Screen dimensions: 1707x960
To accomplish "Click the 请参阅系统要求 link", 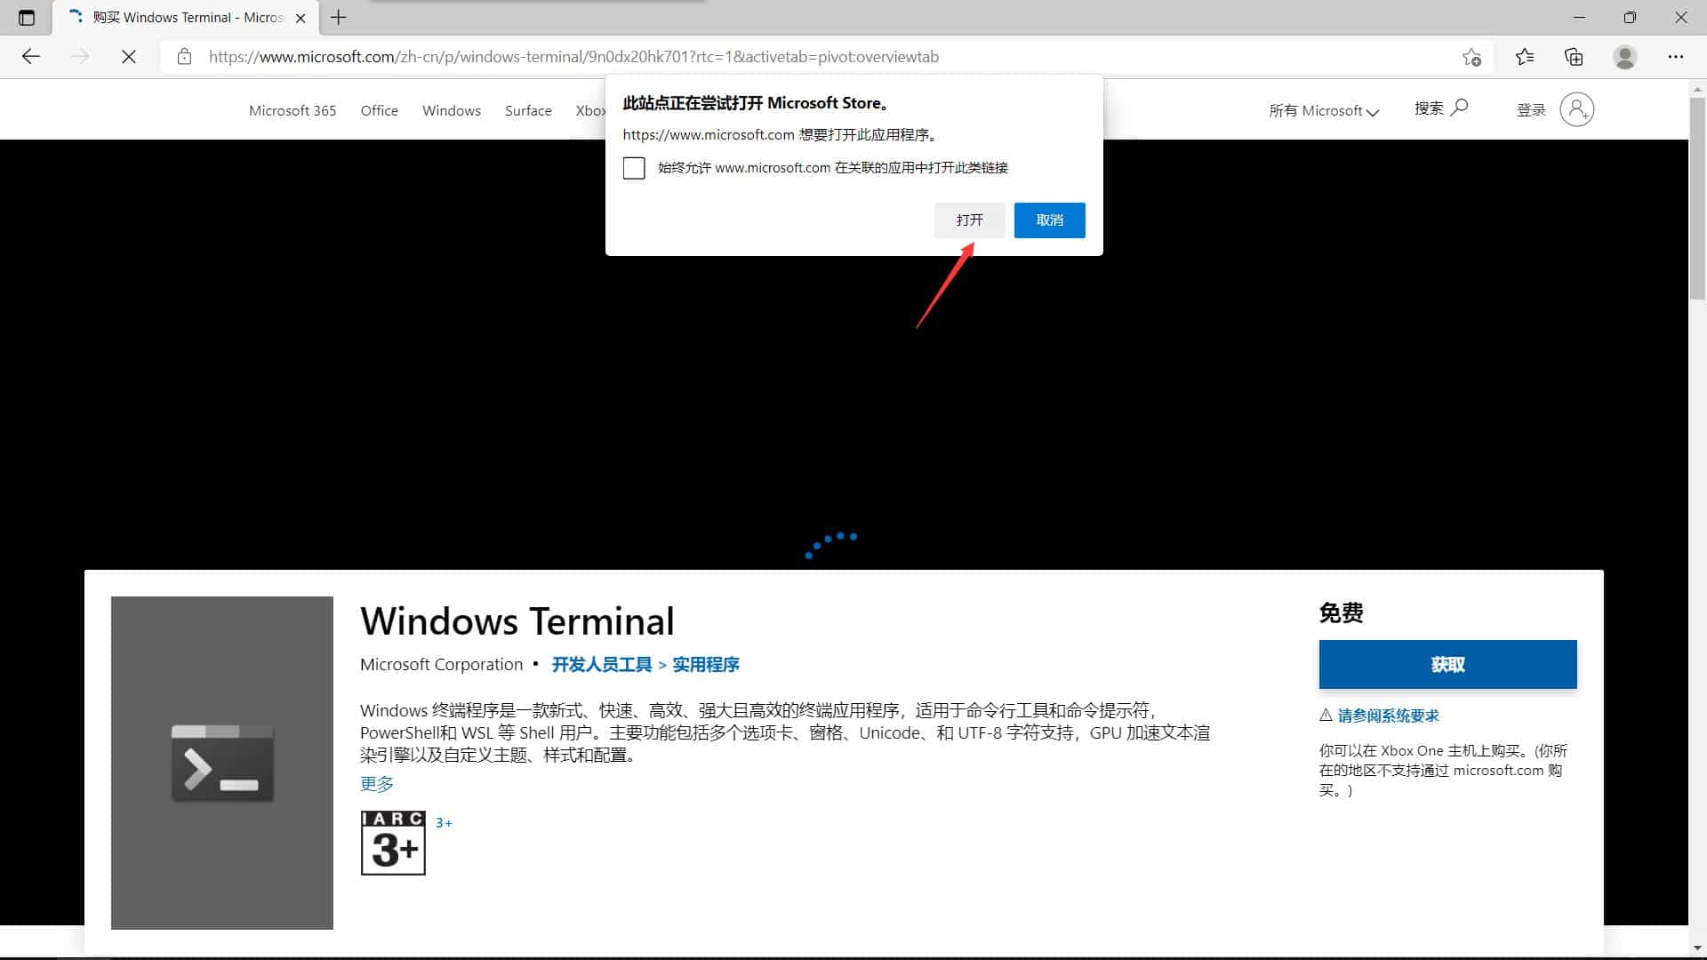I will 1388,716.
